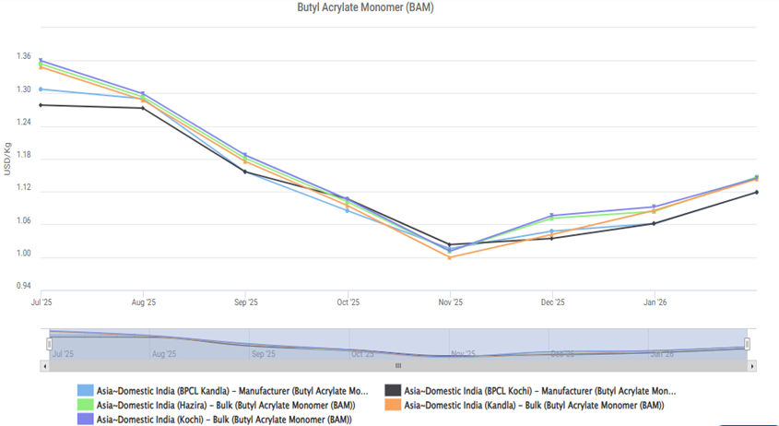Image resolution: width=779 pixels, height=426 pixels.
Task: Click the Kochi Bulk purple legend swatch
Action: [x=86, y=420]
